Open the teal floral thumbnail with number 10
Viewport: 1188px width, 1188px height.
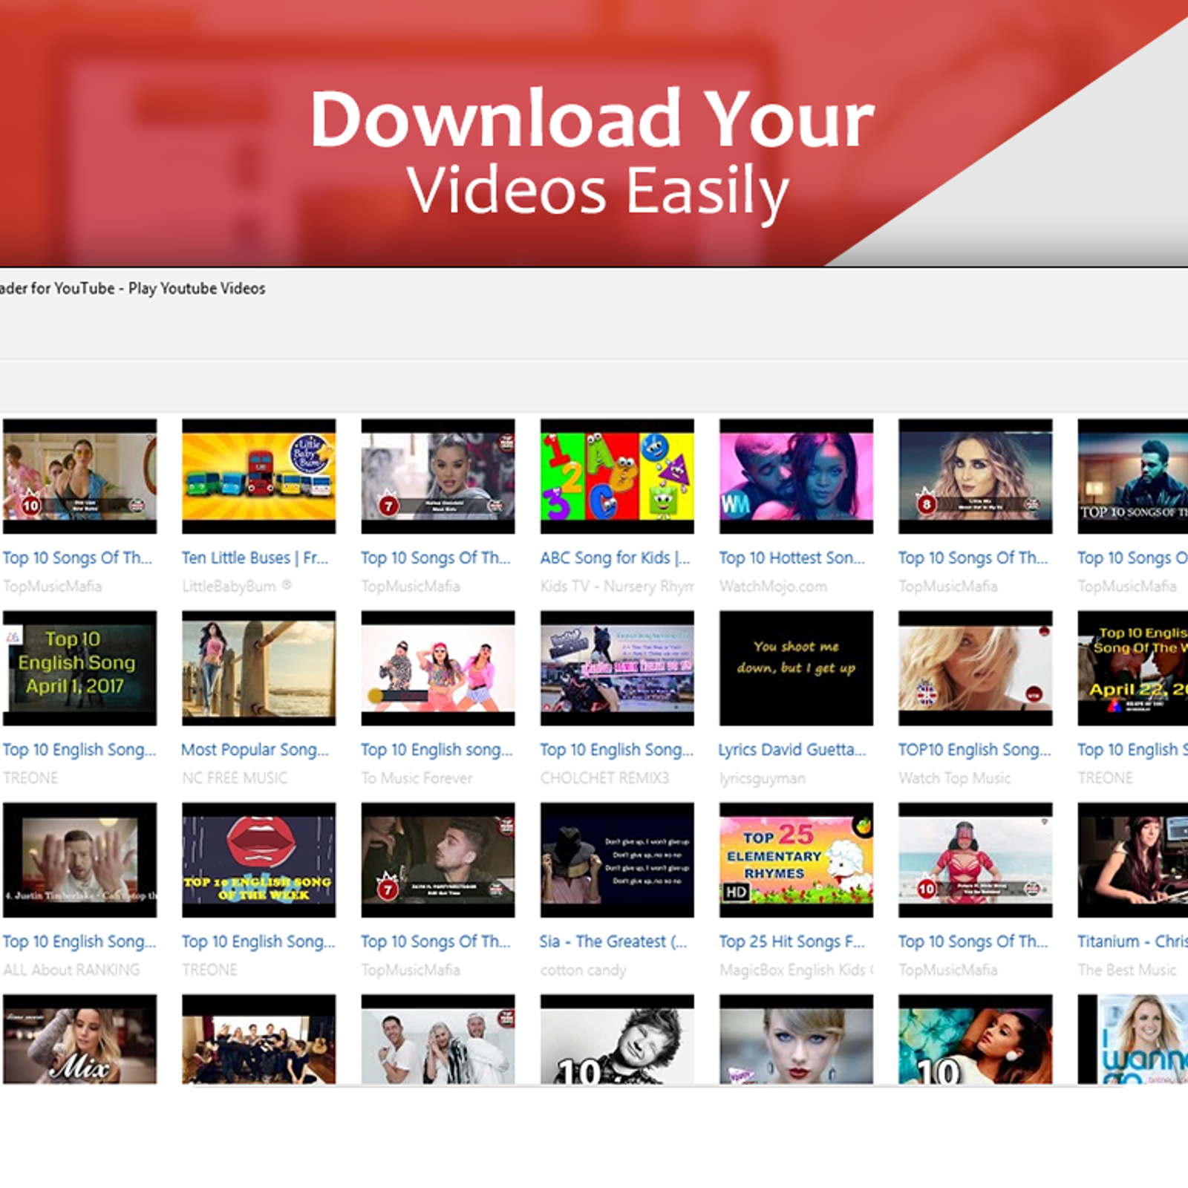pyautogui.click(x=975, y=1039)
